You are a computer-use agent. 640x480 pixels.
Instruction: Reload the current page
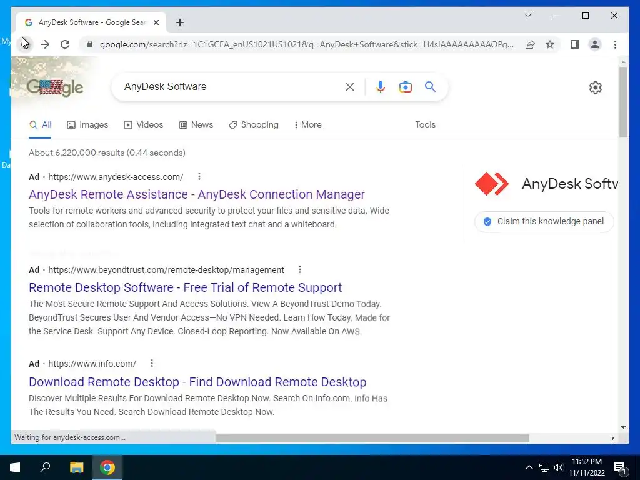[x=65, y=44]
